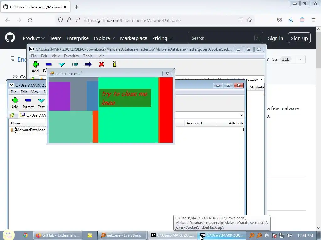
Task: Open the CookieClickerHack.zip path dropdown arrow
Action: click(x=262, y=79)
